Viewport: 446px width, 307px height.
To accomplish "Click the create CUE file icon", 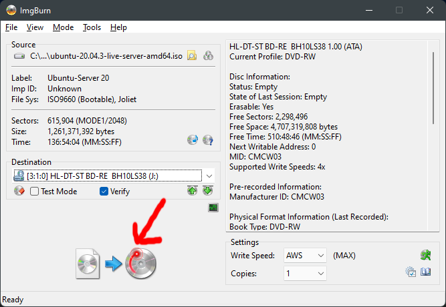I will [208, 55].
